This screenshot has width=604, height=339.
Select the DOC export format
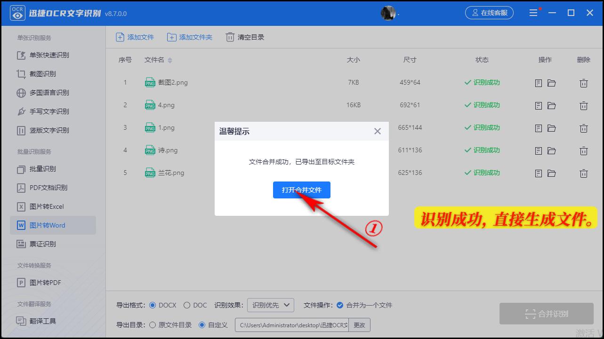coord(187,305)
